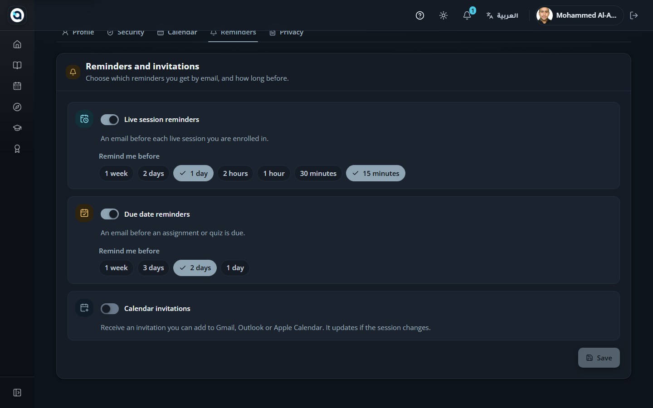The height and width of the screenshot is (408, 653).
Task: Switch language to العربية
Action: pyautogui.click(x=502, y=15)
